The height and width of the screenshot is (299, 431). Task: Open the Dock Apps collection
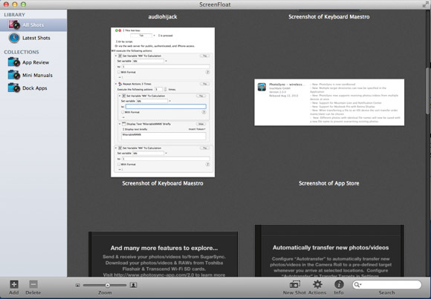coord(33,88)
